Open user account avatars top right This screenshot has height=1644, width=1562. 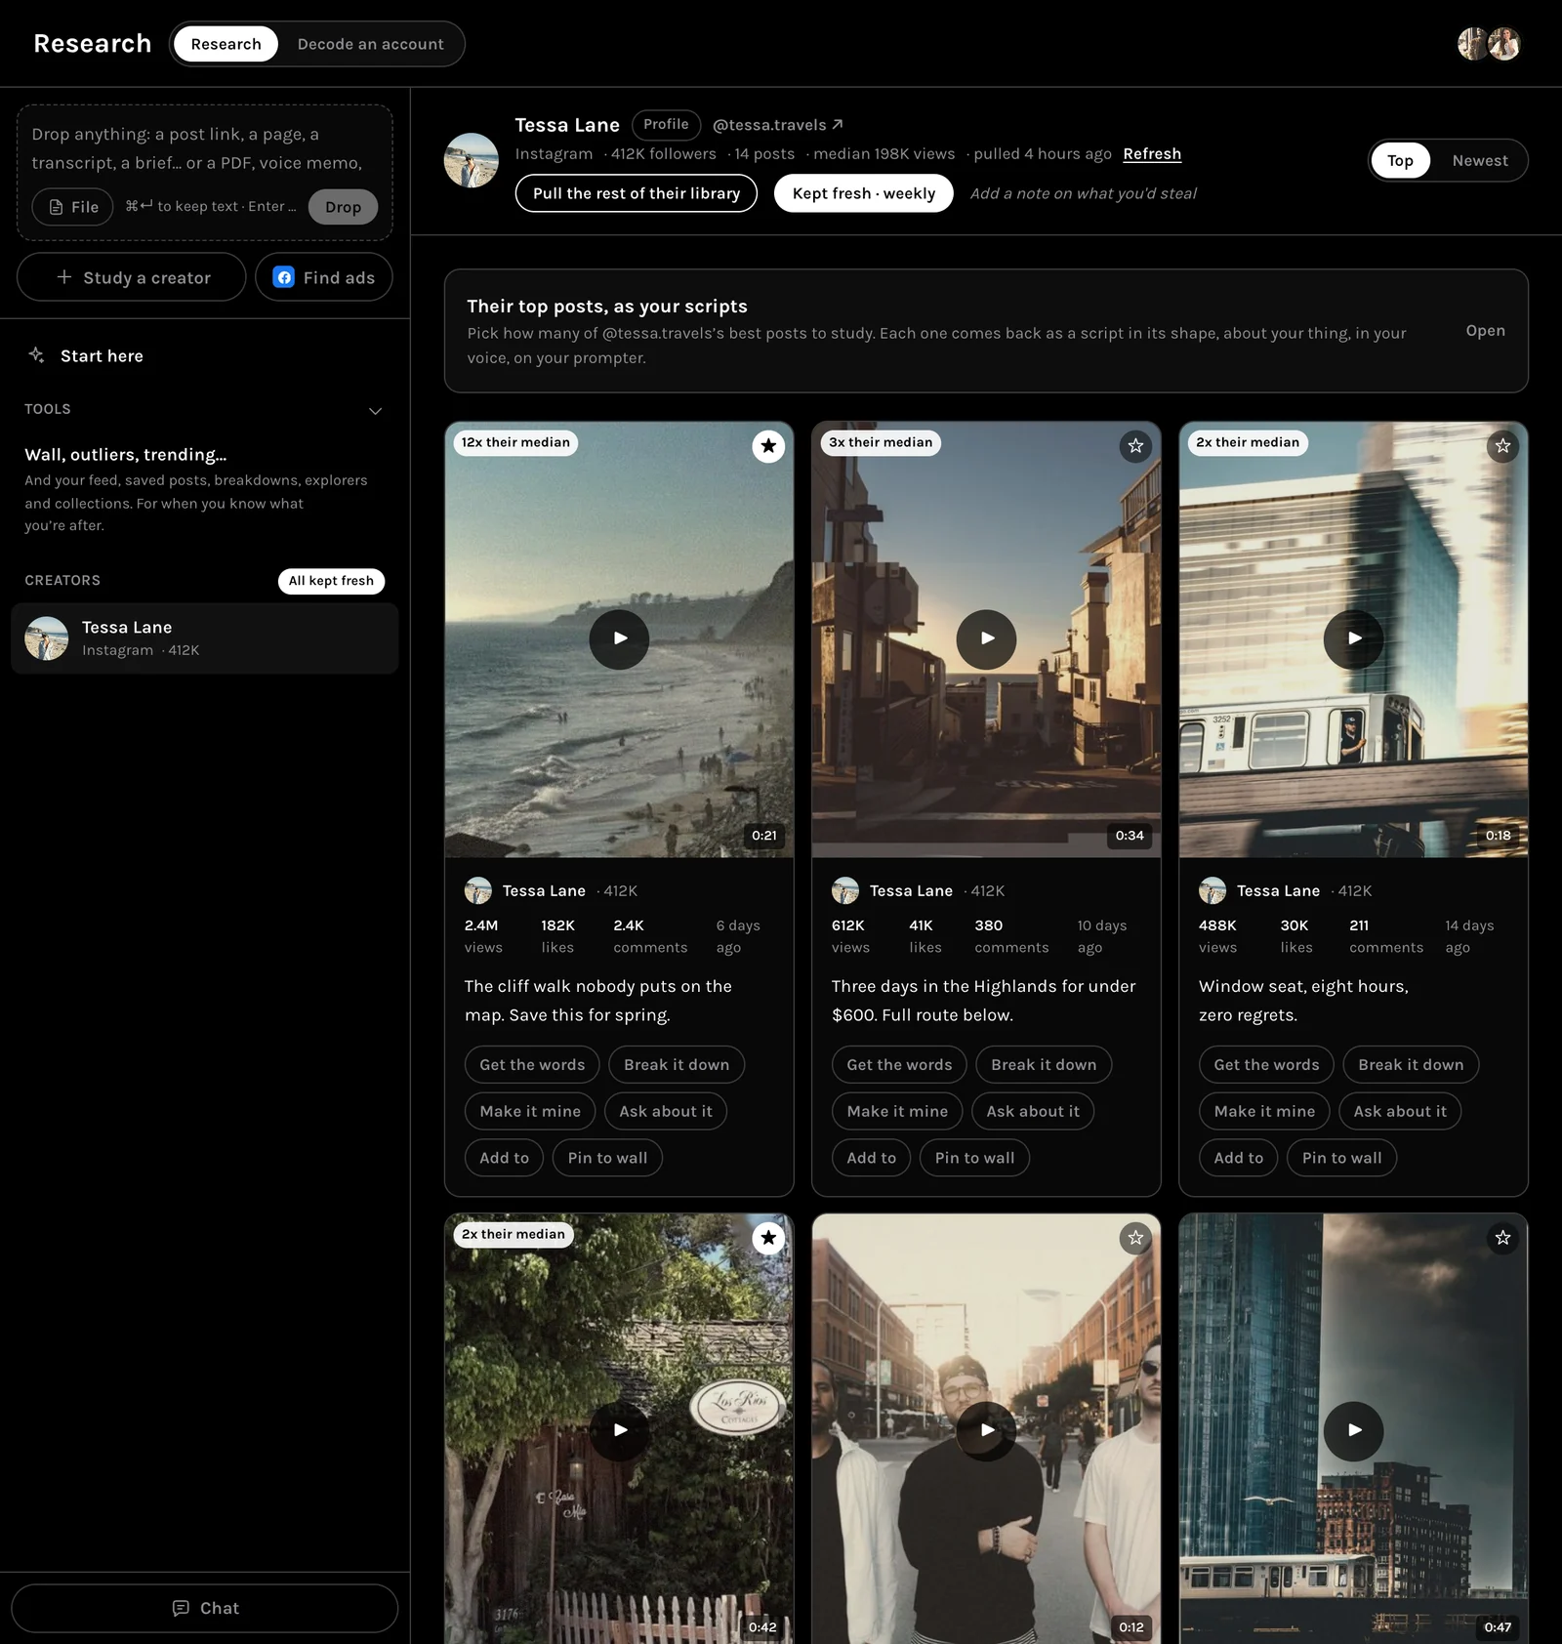point(1489,44)
